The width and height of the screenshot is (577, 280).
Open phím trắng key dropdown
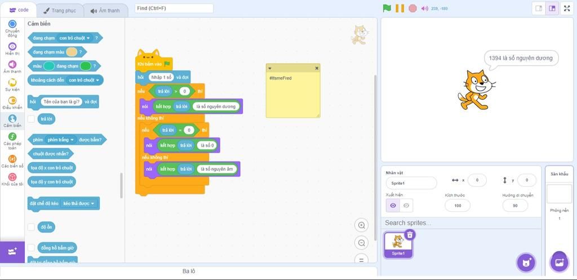[60, 140]
